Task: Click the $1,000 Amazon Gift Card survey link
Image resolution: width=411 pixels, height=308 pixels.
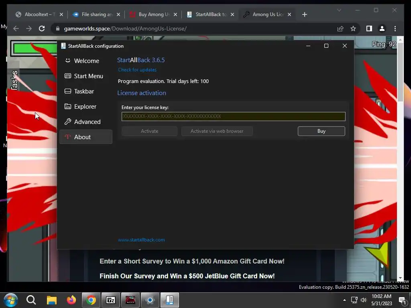Action: [192, 261]
